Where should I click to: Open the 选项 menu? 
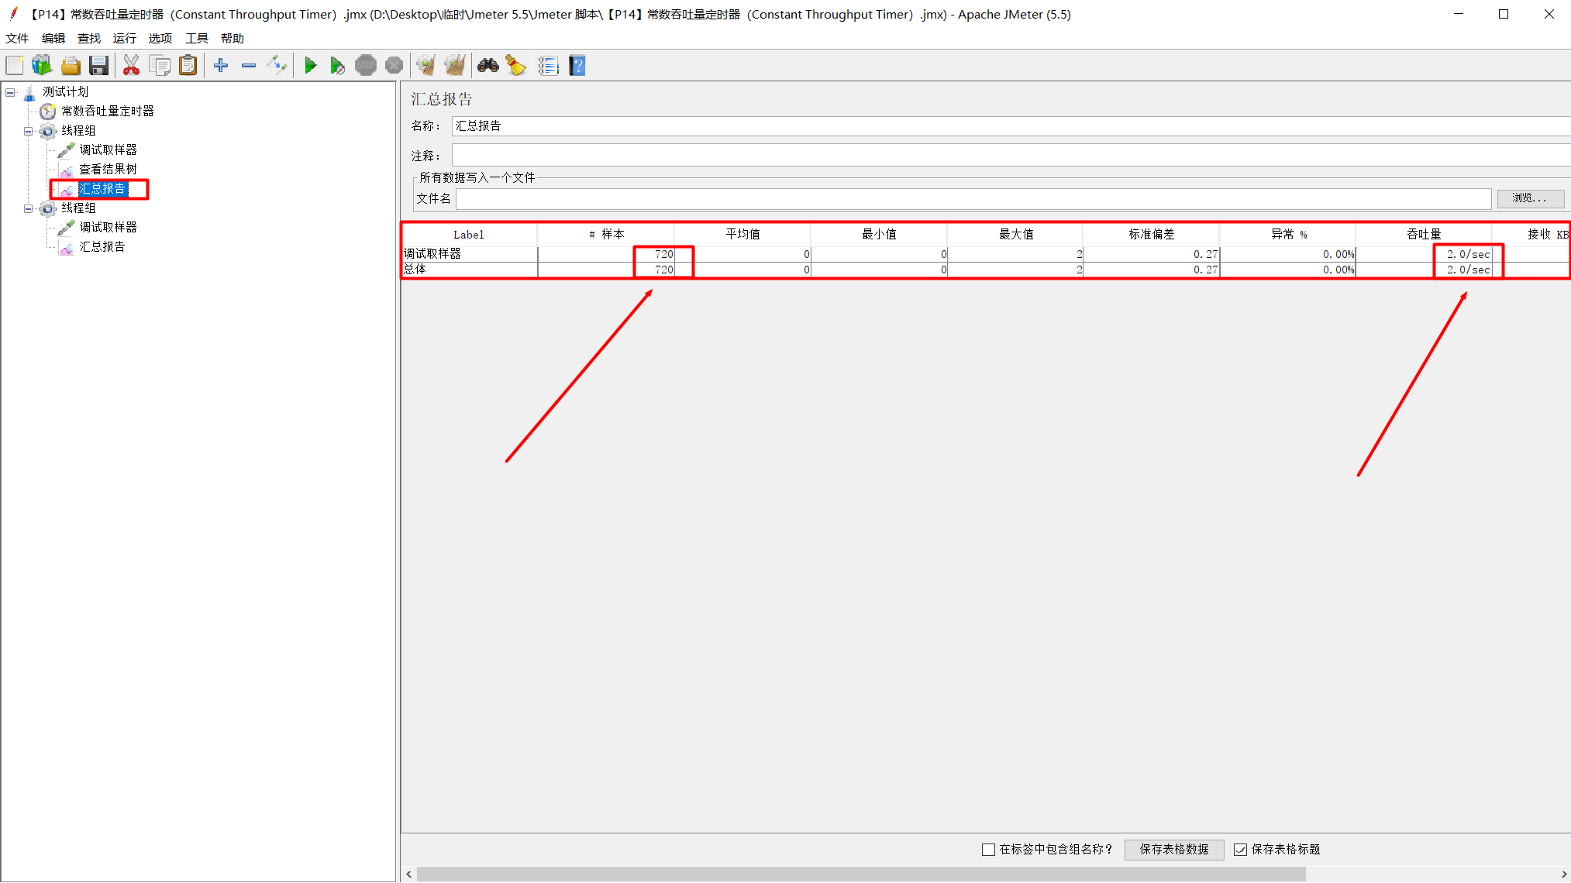coord(160,38)
